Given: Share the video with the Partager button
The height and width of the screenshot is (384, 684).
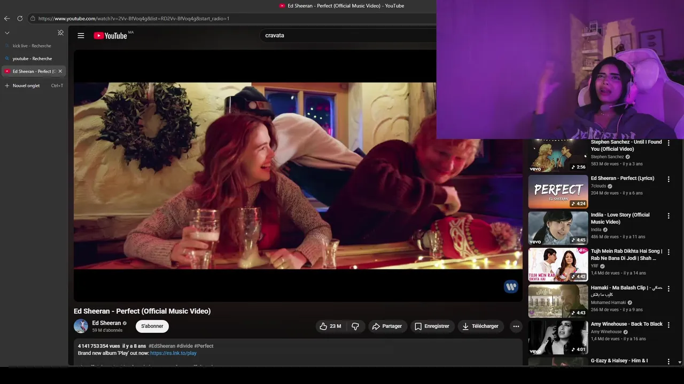Looking at the screenshot, I should pyautogui.click(x=387, y=326).
